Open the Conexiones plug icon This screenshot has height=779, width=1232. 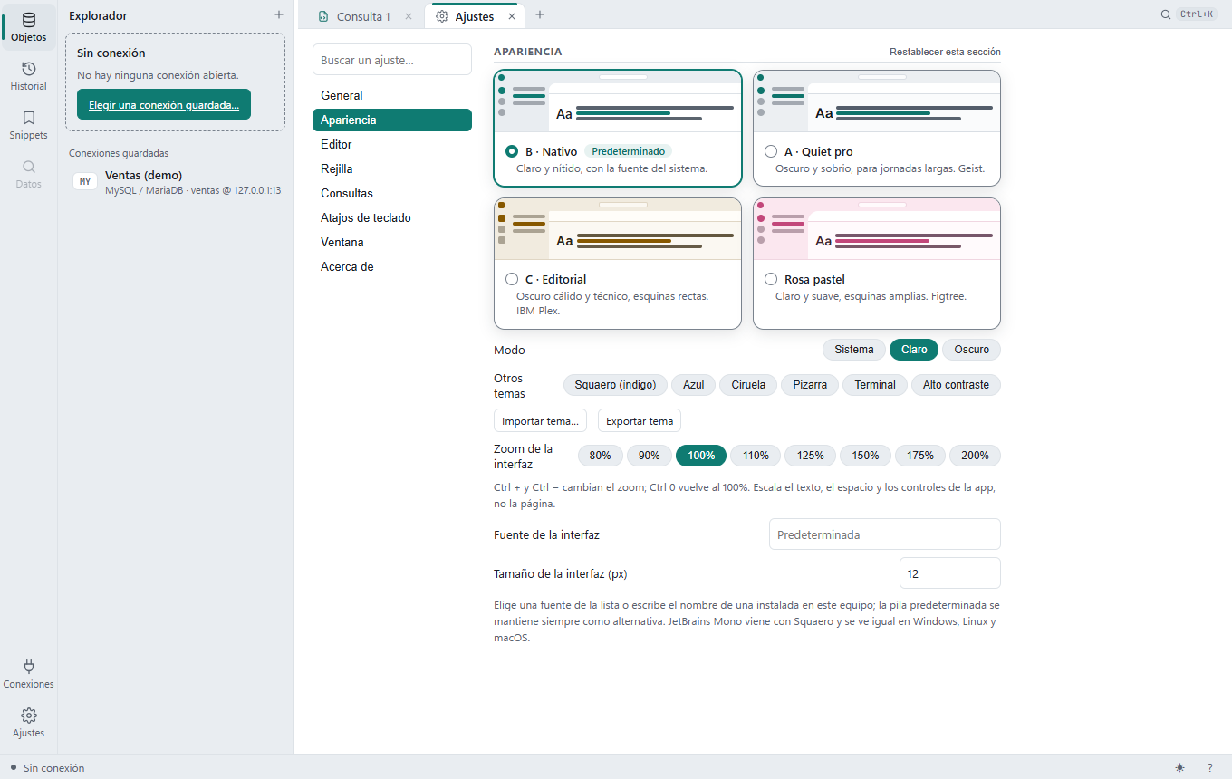tap(29, 674)
